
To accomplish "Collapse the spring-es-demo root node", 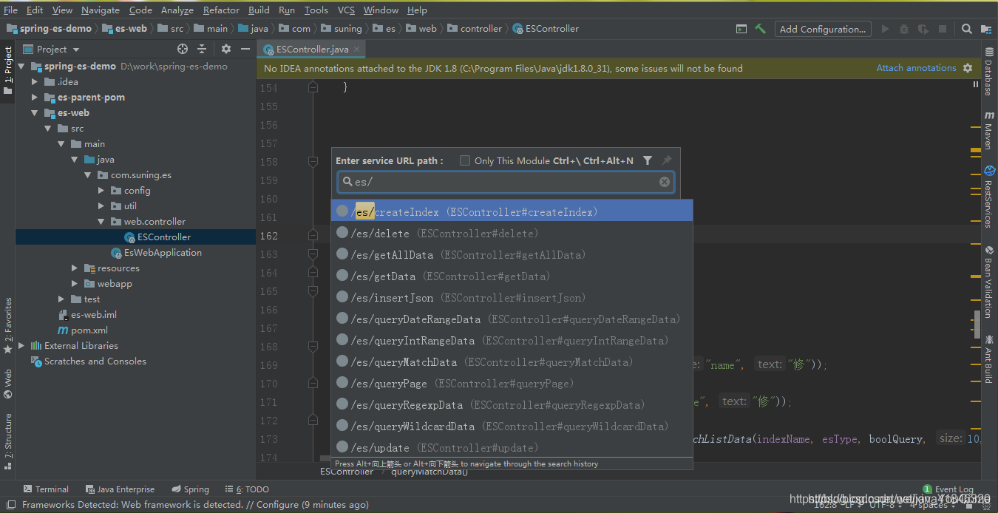I will click(21, 67).
